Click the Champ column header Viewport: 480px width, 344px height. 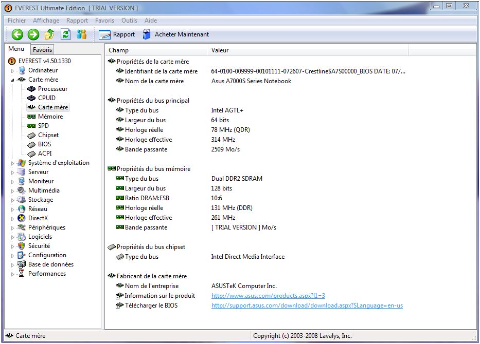[x=157, y=50]
